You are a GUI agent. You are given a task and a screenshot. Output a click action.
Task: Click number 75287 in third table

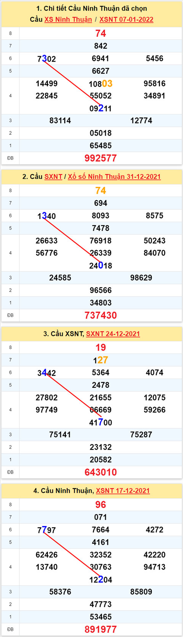point(141,434)
